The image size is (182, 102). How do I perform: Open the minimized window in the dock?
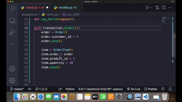pyautogui.click(x=157, y=97)
